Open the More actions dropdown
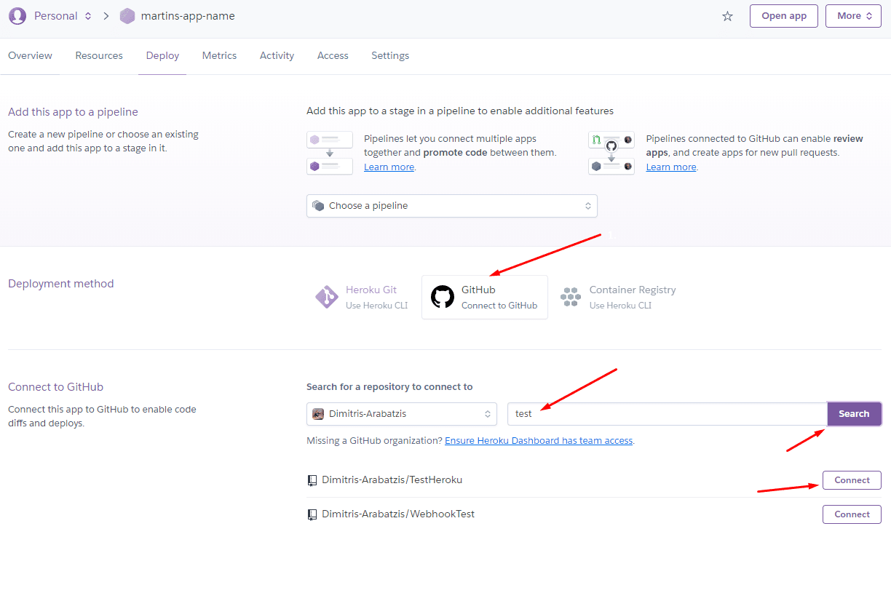891x601 pixels. pos(853,16)
